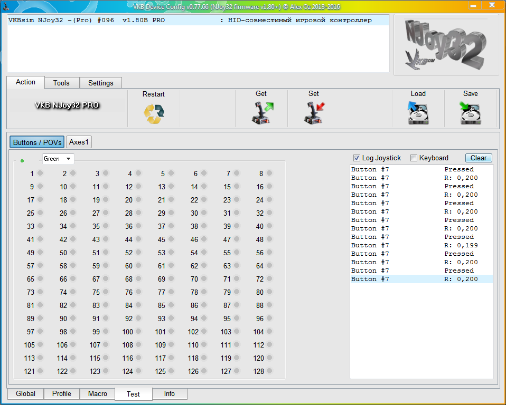The image size is (506, 405).
Task: Switch to Axes1 view
Action: coord(79,142)
